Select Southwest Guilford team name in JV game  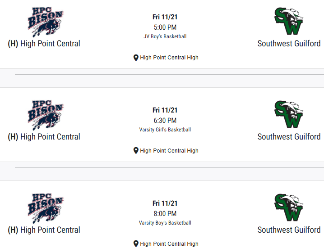(289, 44)
